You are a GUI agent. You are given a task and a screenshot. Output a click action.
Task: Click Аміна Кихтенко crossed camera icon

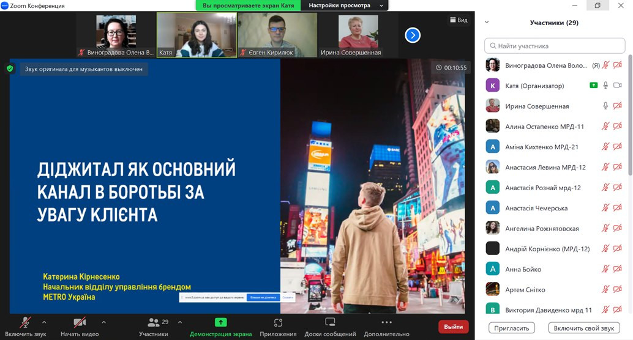[617, 146]
